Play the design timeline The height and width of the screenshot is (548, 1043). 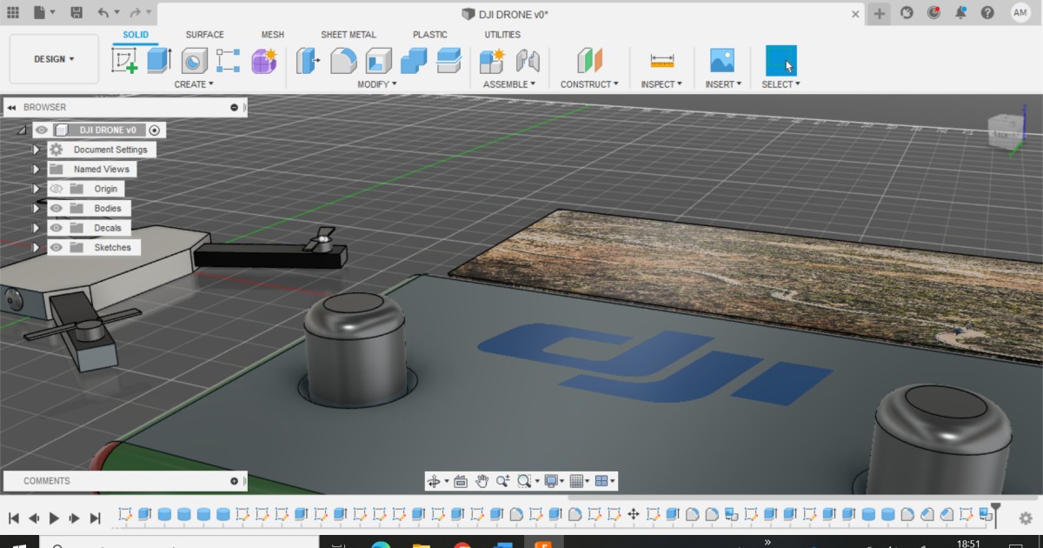[54, 517]
